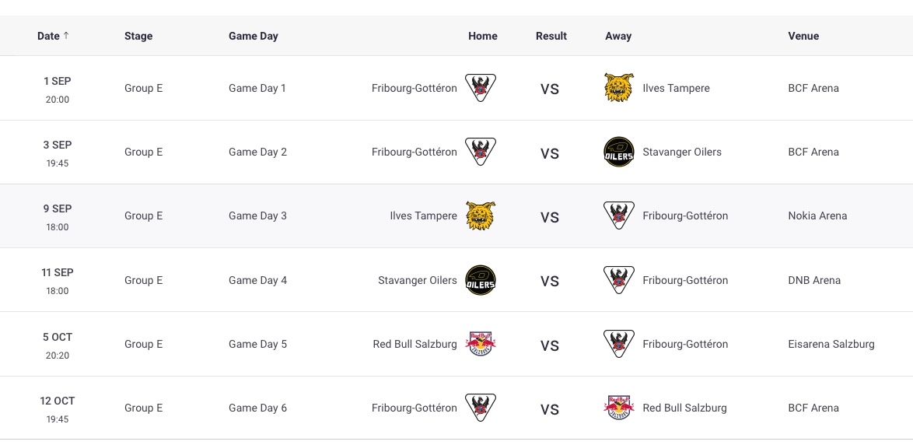
Task: Click Ilves Tampere lynx logo in 1 SEP row
Action: [619, 88]
